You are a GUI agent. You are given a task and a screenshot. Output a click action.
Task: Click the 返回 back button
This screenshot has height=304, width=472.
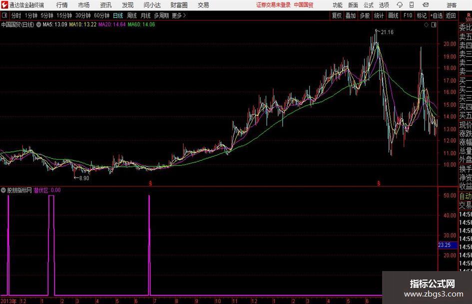pos(451,15)
